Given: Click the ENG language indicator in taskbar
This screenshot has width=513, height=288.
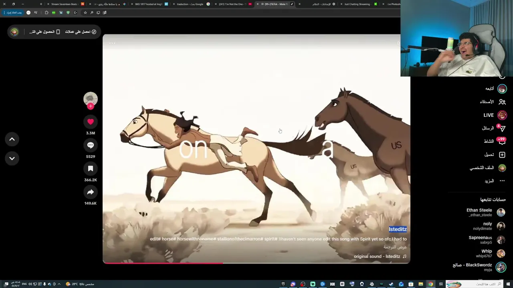Looking at the screenshot, I should click(24, 284).
